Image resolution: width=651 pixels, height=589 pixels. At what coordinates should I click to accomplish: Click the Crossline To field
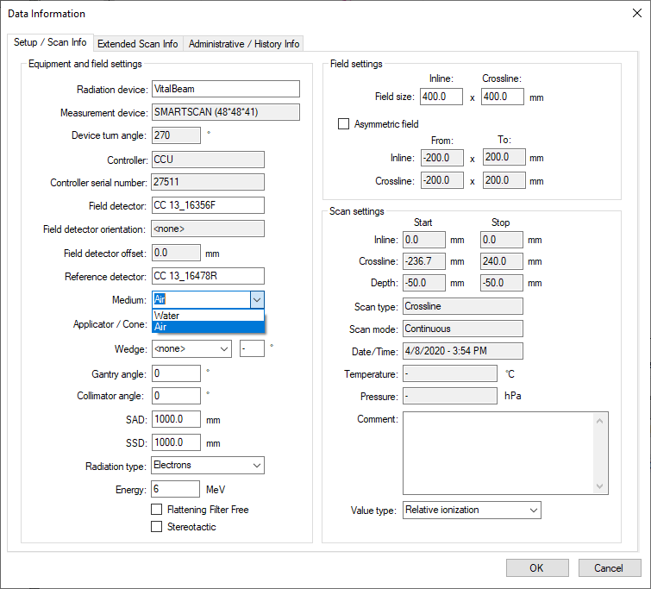click(x=504, y=180)
